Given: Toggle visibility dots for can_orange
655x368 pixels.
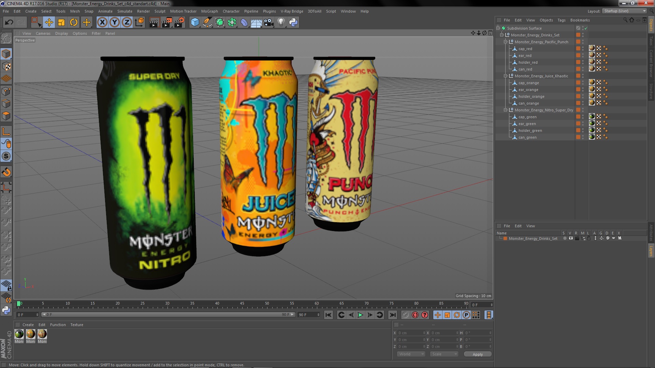Looking at the screenshot, I should pyautogui.click(x=583, y=103).
